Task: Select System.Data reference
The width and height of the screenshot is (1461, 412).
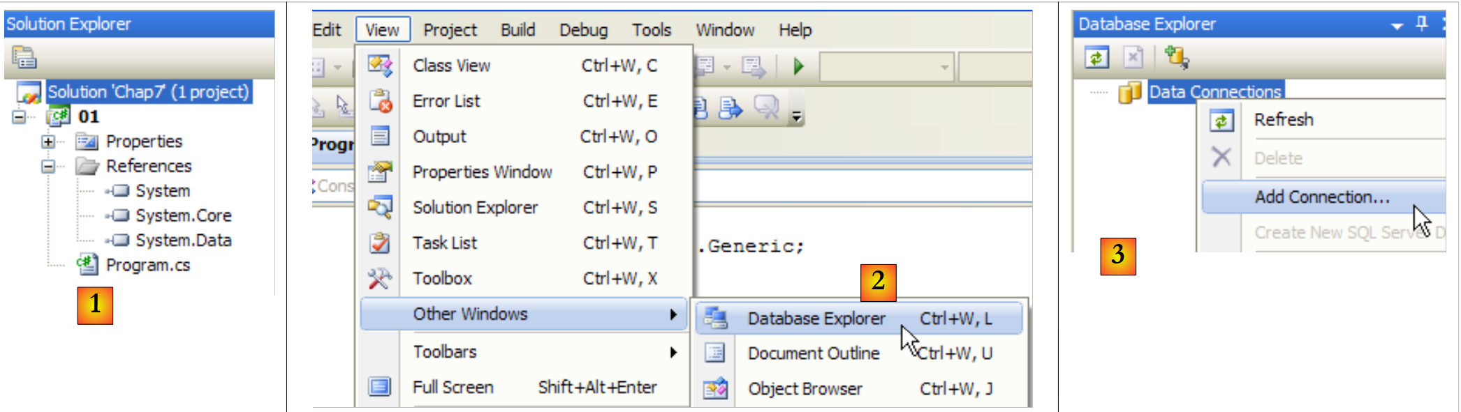Action: (183, 241)
